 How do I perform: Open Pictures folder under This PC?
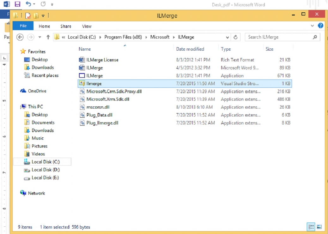tap(39, 146)
